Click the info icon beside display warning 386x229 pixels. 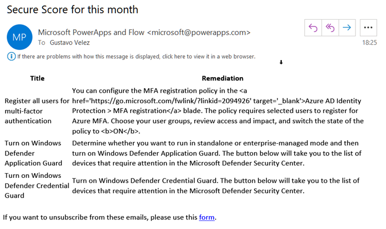point(11,56)
